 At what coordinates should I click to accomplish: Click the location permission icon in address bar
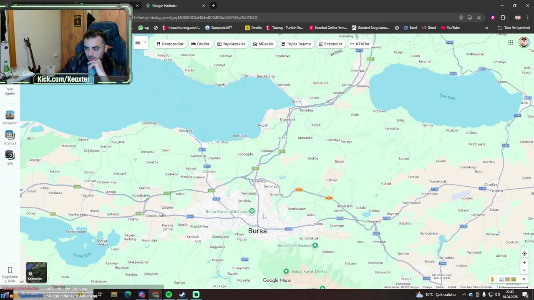461,17
